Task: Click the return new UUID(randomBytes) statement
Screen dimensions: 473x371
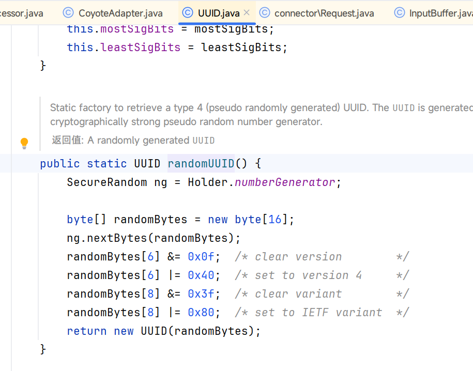Action: [163, 331]
